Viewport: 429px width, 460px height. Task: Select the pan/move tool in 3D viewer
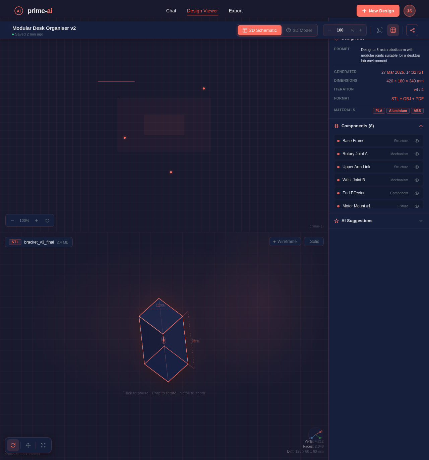coord(28,445)
